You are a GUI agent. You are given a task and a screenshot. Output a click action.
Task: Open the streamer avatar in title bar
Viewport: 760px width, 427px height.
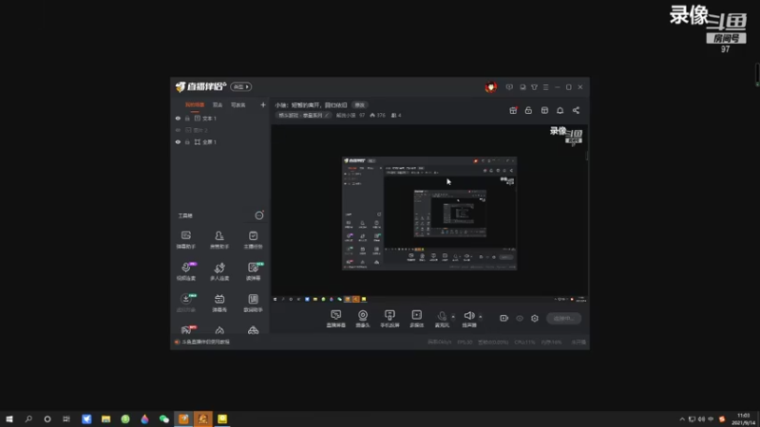[x=491, y=87]
